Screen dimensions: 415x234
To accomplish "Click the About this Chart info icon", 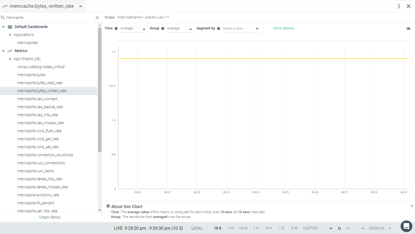I will point(108,206).
